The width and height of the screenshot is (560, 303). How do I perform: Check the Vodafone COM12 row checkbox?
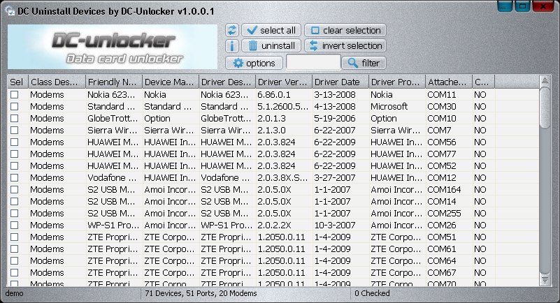tap(14, 177)
